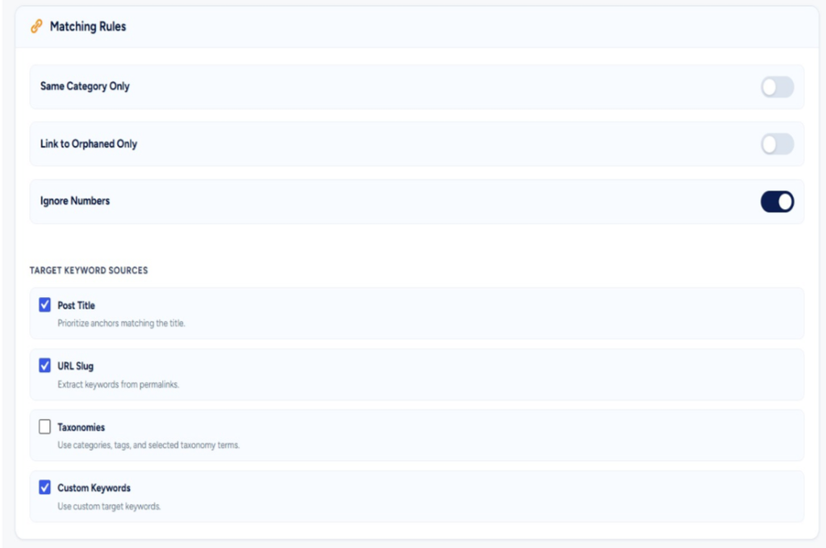Click the 'Use custom target keywords' description
Viewport: 826px width, 548px height.
pyautogui.click(x=109, y=506)
